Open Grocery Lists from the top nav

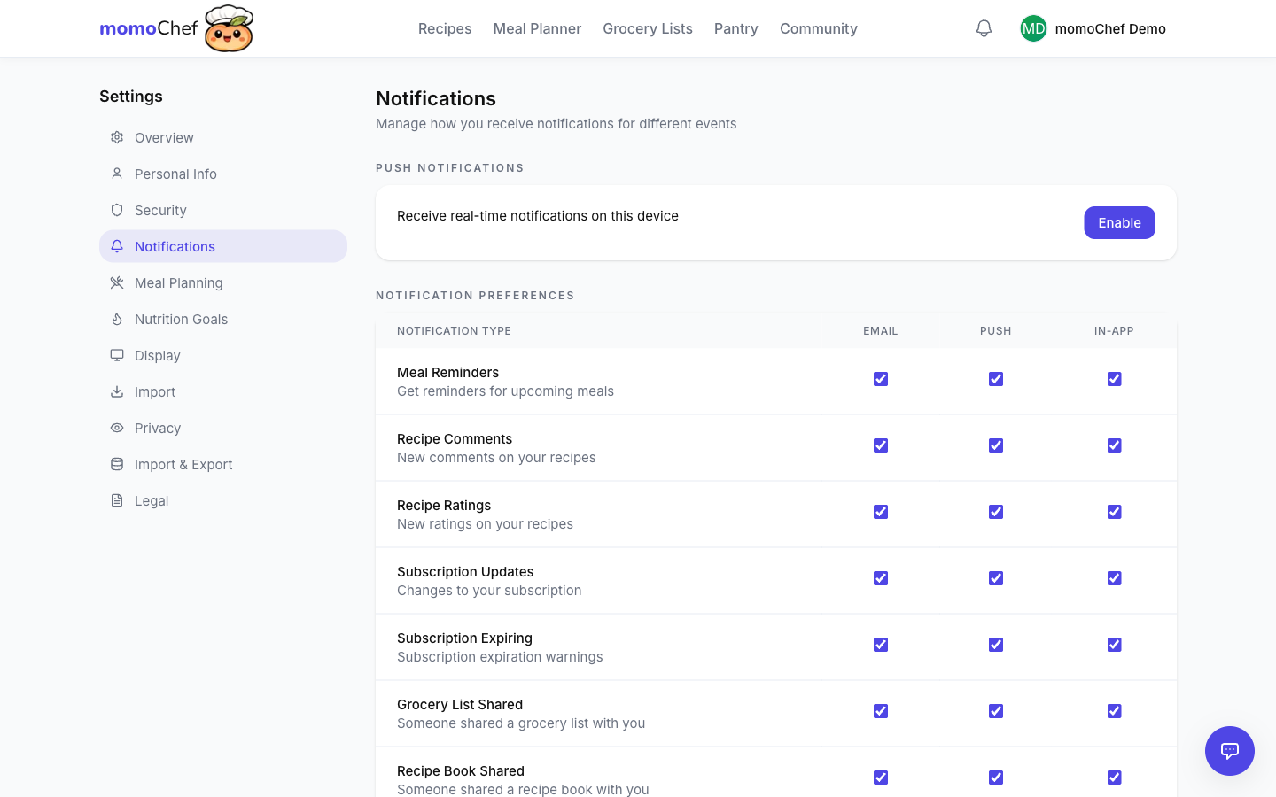coord(648,28)
